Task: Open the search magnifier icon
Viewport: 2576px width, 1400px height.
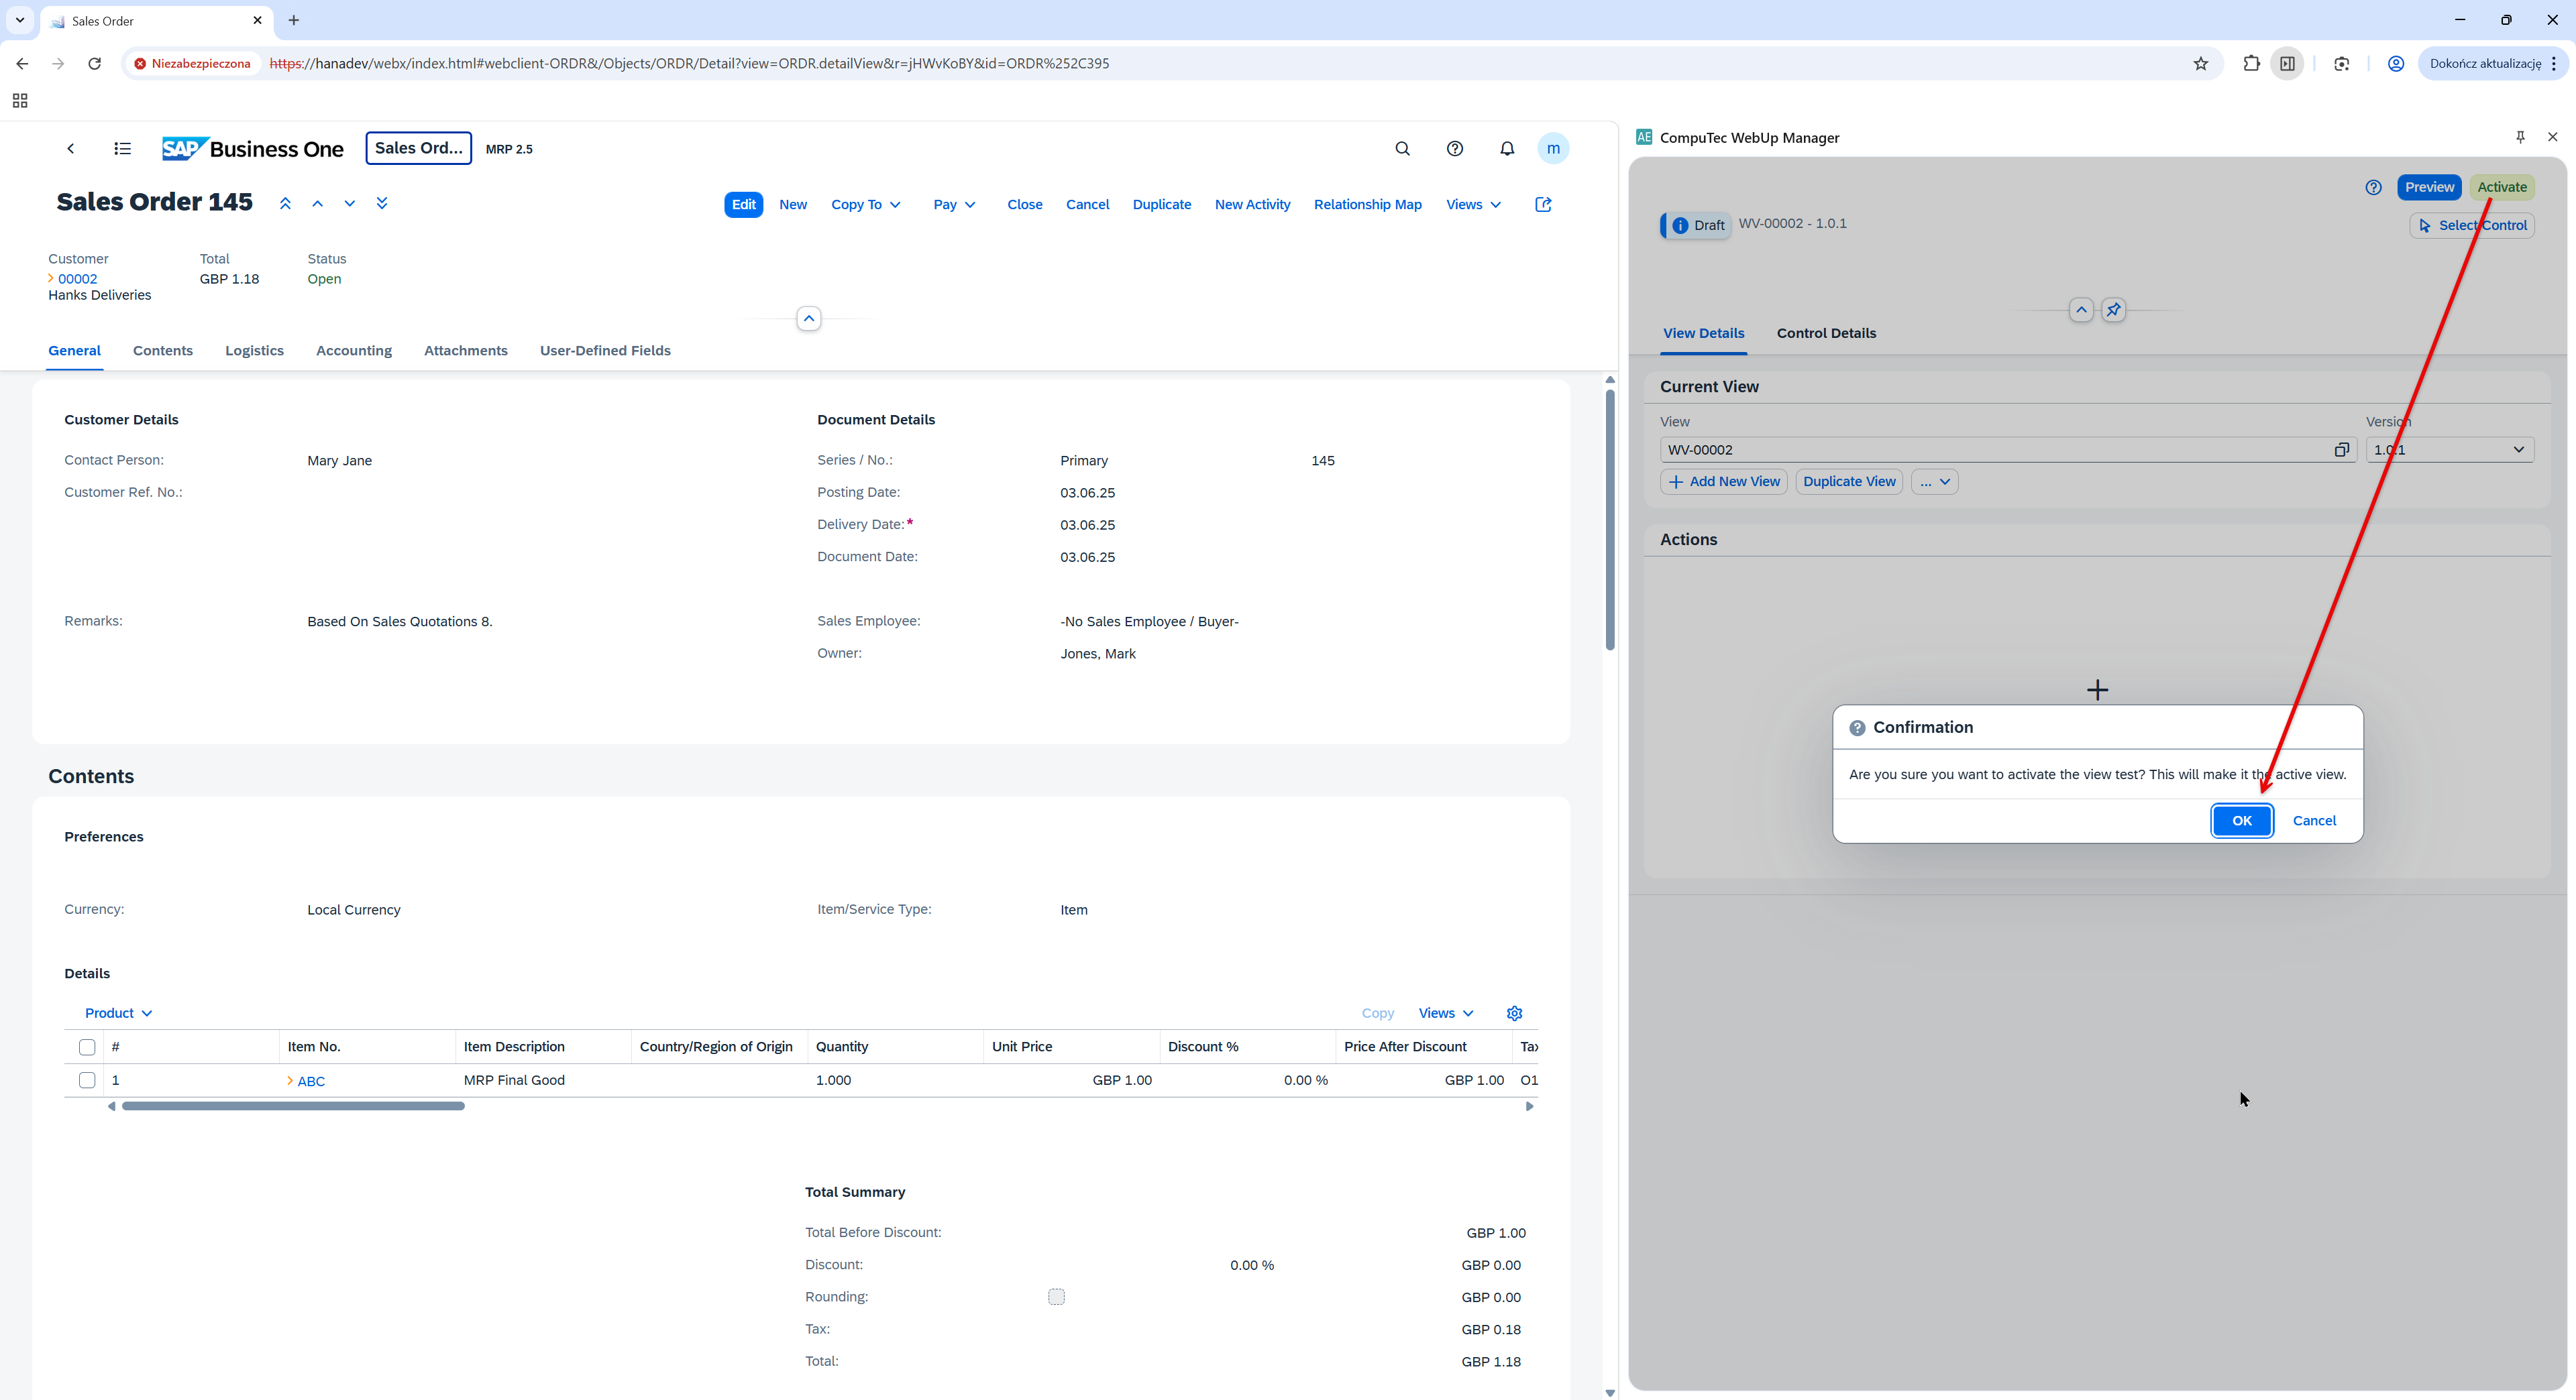Action: (x=1402, y=149)
